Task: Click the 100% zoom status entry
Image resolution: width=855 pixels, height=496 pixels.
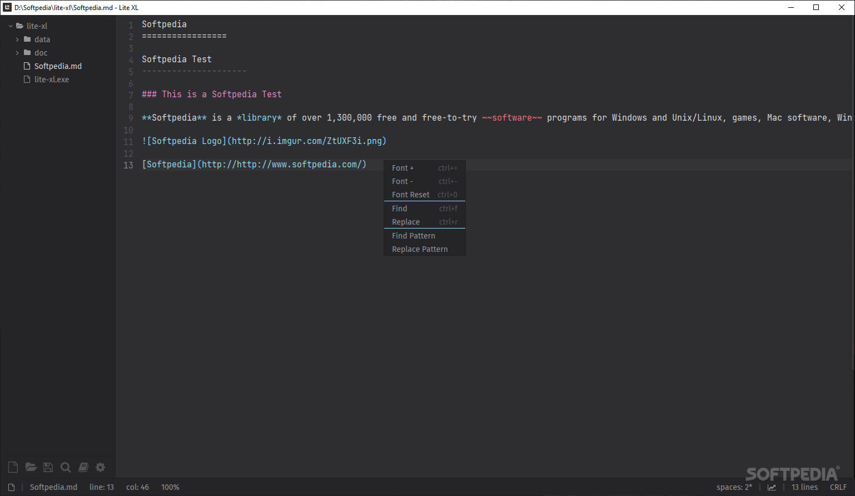Action: [170, 487]
